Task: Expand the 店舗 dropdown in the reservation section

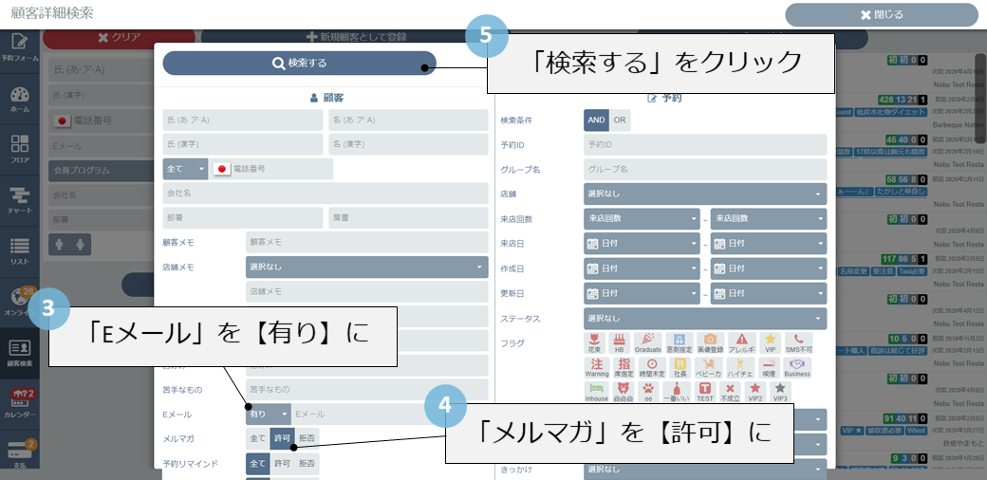Action: (x=704, y=194)
